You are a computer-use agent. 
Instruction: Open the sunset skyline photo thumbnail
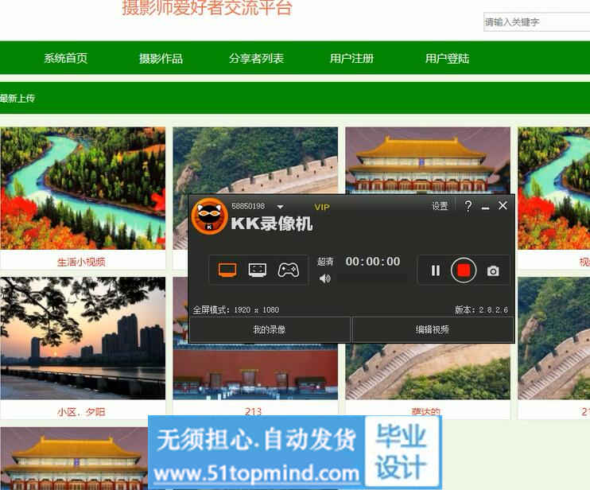coord(83,338)
